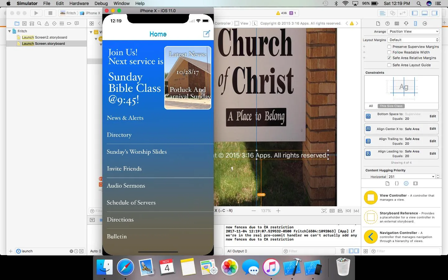Enable Follow Readable Width
This screenshot has width=448, height=280.
(389, 52)
